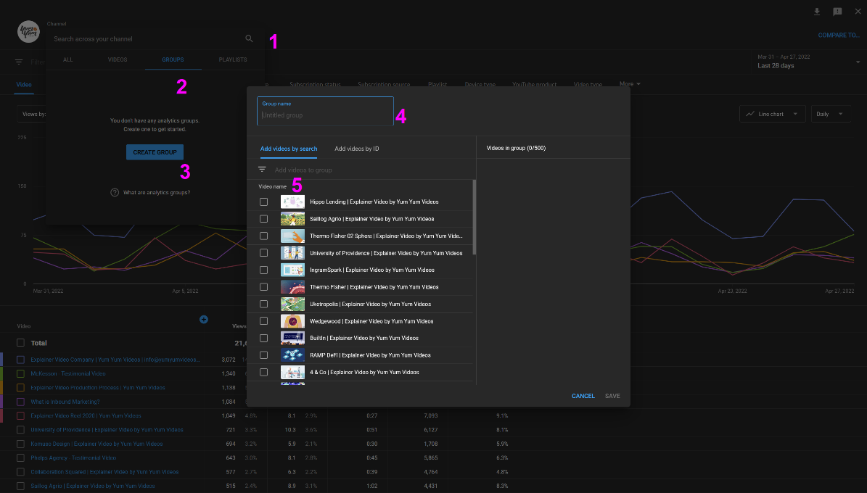The image size is (867, 493).
Task: Tick the Wedgewood video checkbox
Action: click(x=264, y=321)
